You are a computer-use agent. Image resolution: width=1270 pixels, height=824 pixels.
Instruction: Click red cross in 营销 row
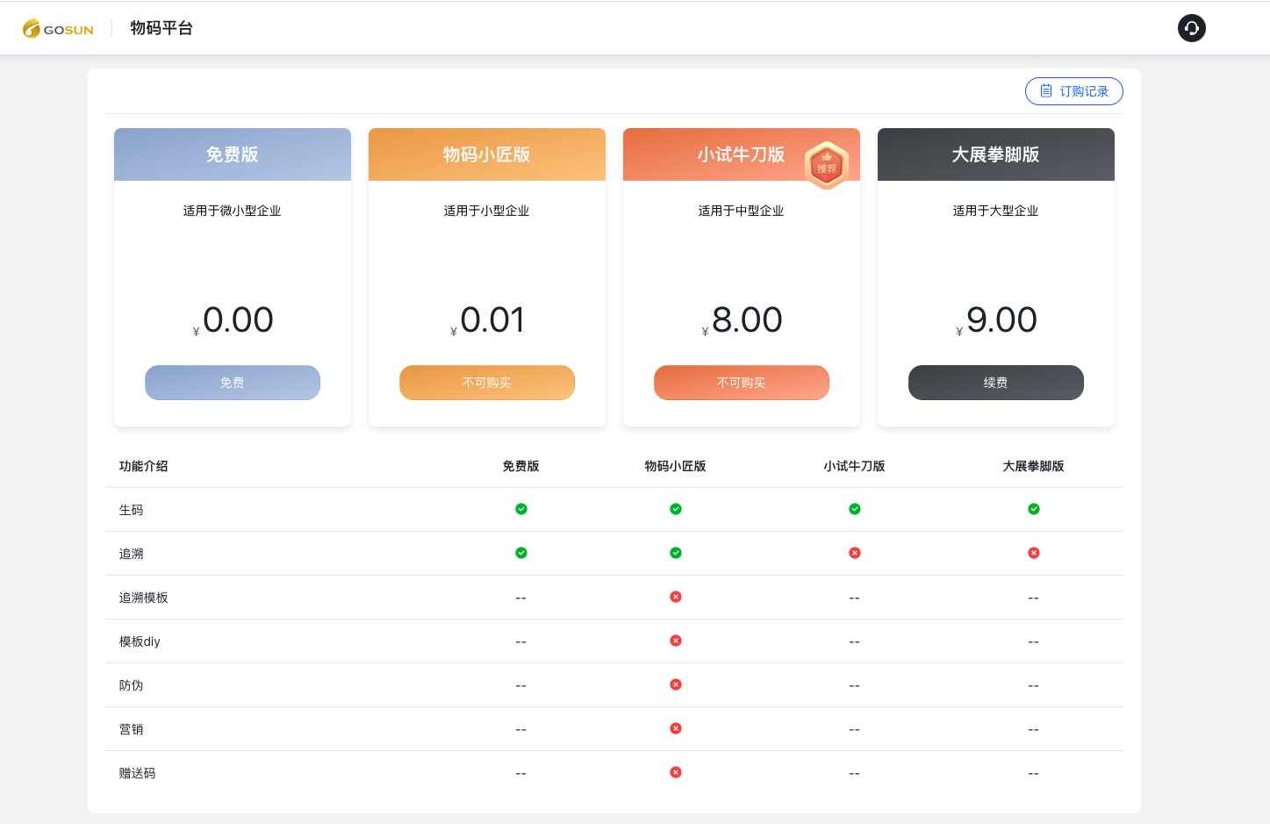click(x=676, y=728)
